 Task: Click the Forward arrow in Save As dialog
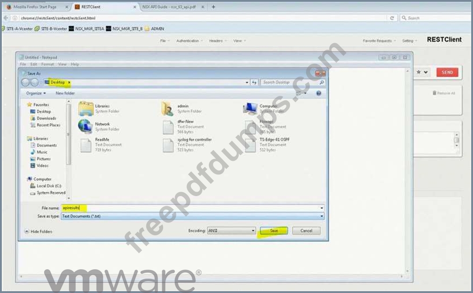point(34,82)
